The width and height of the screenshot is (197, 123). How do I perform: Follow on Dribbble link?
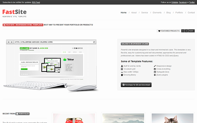click(175, 2)
